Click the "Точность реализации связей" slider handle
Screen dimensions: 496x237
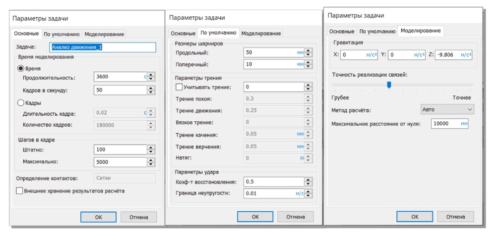[389, 85]
